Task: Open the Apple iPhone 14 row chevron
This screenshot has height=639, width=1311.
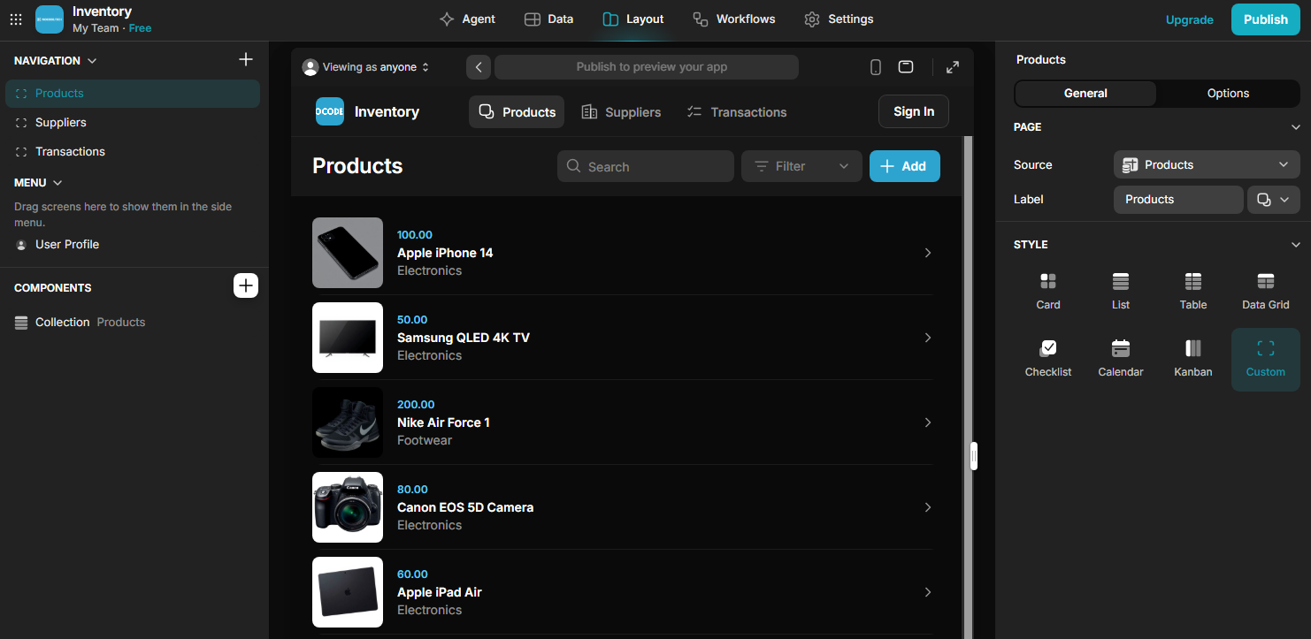Action: pyautogui.click(x=928, y=253)
